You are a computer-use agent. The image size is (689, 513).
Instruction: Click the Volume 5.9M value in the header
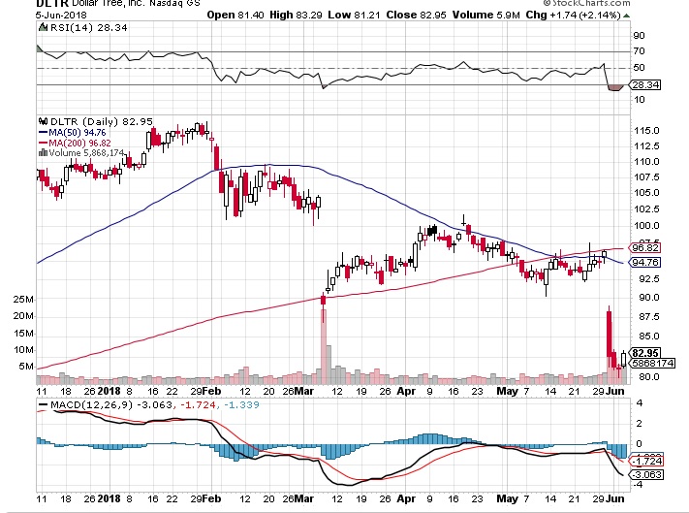click(x=486, y=15)
